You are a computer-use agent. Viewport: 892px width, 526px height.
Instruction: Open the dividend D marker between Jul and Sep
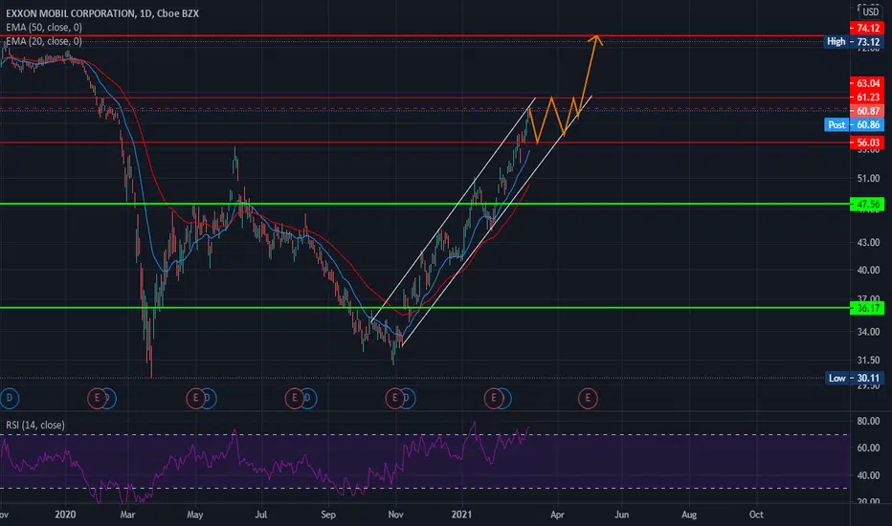pos(308,398)
